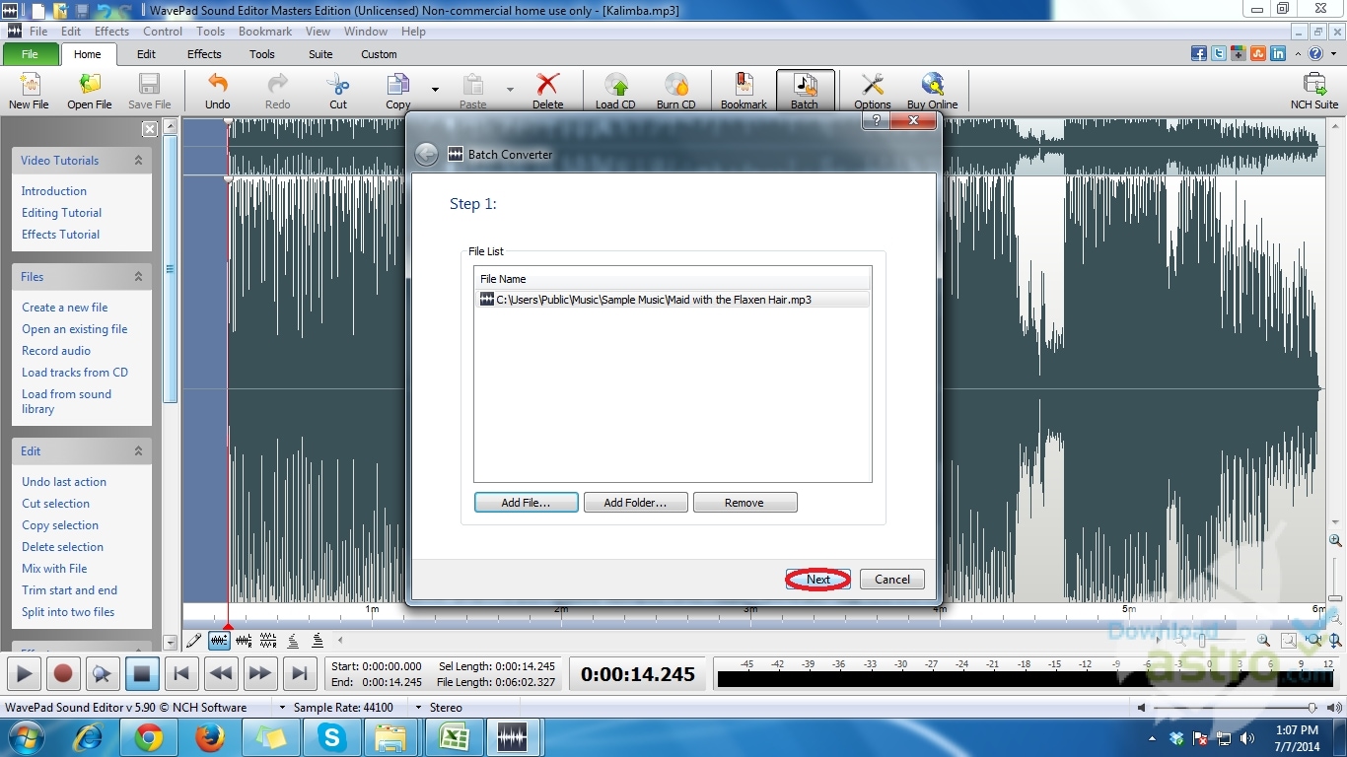Open the NCH Suite toolbox icon
The height and width of the screenshot is (757, 1347).
pos(1314,85)
